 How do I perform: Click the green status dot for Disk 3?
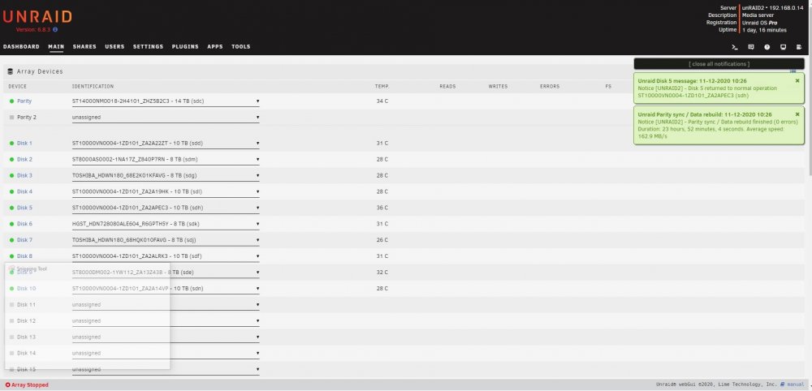(12, 175)
